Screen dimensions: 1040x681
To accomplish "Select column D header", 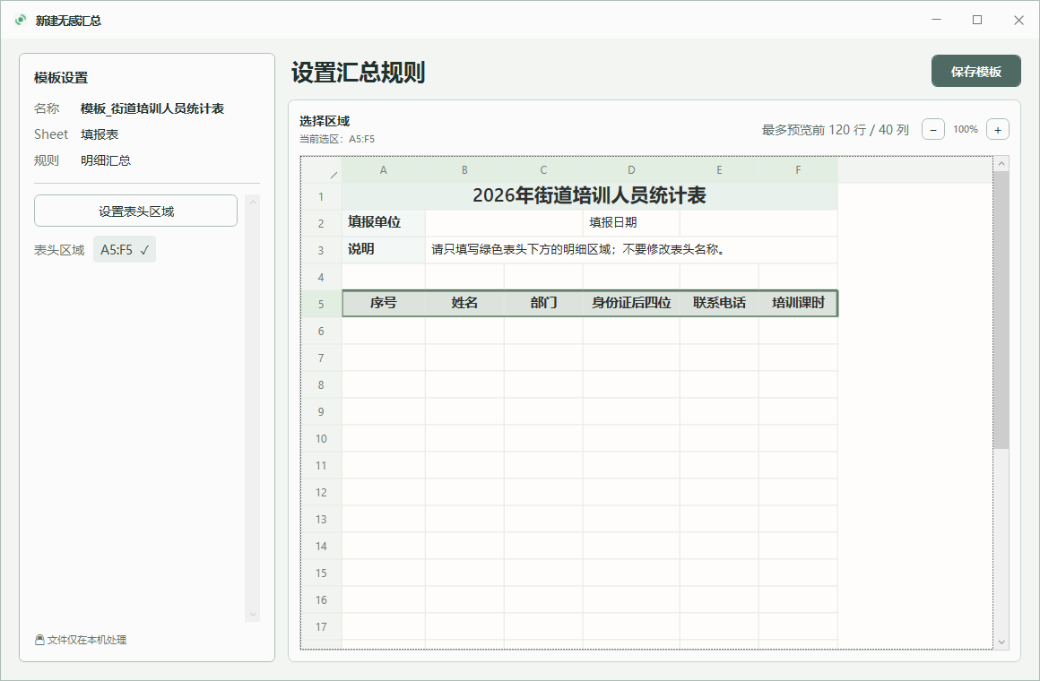I will point(631,170).
